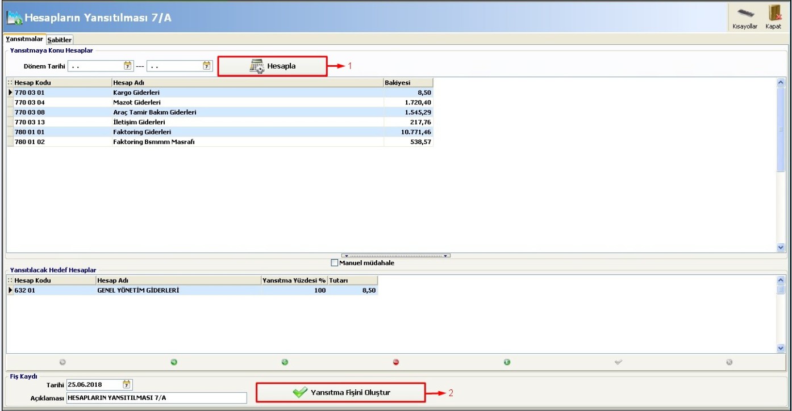Click the Açıklaması description field
Viewport: 792px width, 411px height.
click(x=157, y=397)
